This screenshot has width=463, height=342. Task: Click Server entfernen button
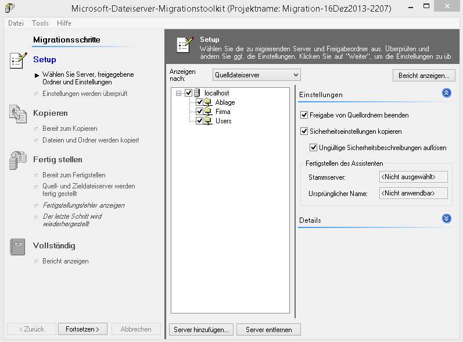[x=269, y=330]
